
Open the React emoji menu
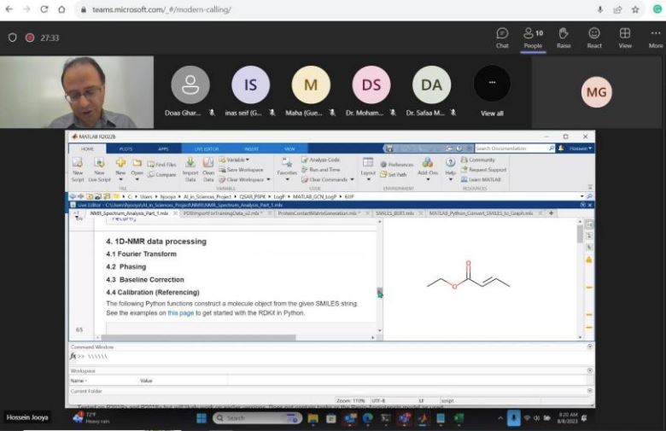[594, 37]
